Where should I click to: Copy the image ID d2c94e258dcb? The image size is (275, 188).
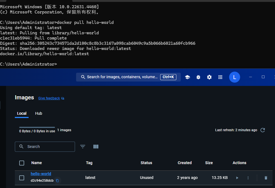(x=57, y=181)
